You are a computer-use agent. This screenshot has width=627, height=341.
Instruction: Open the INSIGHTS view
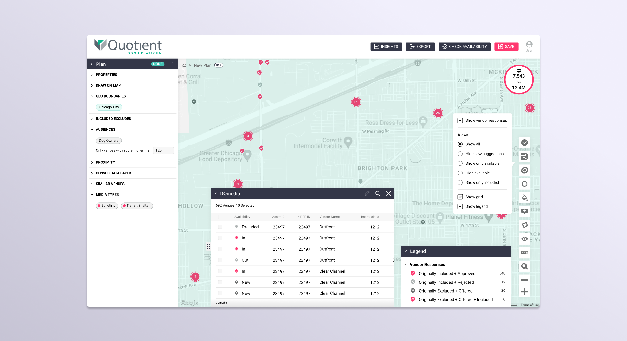click(386, 47)
